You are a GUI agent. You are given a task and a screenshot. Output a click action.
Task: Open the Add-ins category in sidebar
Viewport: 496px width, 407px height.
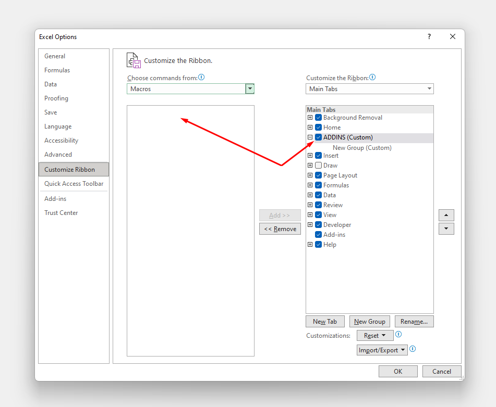[x=74, y=199]
